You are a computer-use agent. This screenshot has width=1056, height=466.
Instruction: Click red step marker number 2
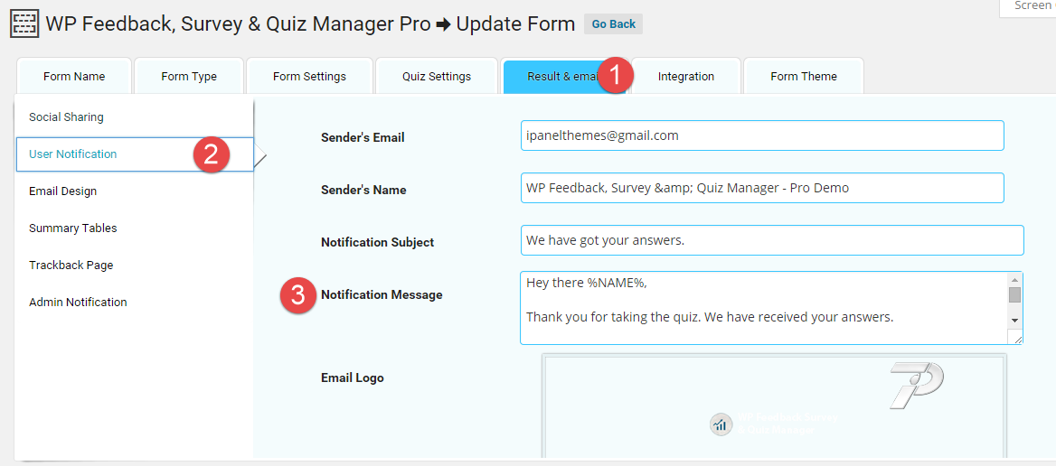[x=210, y=154]
